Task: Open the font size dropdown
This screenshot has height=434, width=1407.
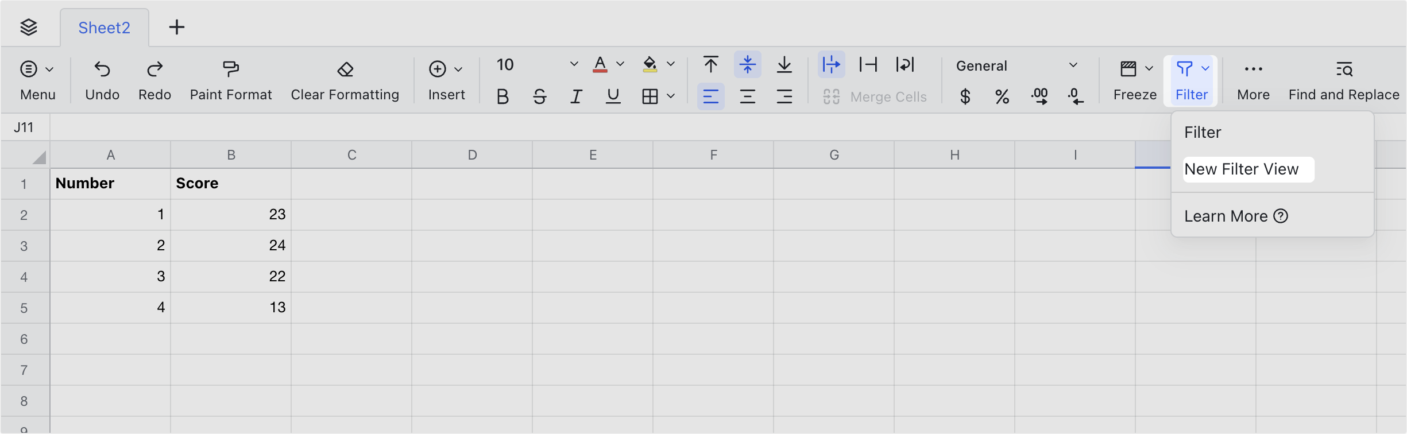Action: click(x=574, y=64)
